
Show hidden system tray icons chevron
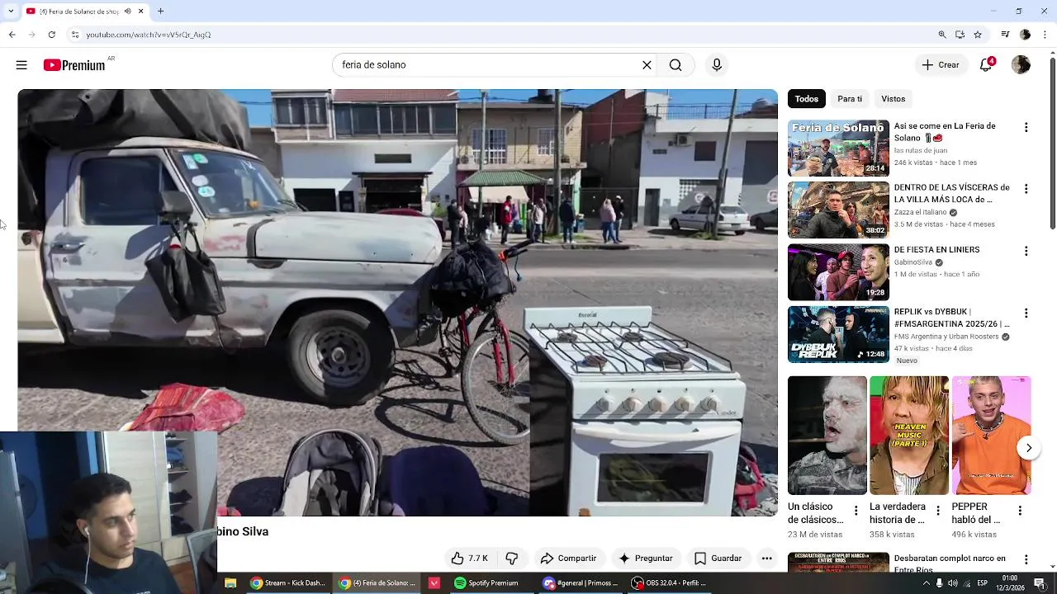926,583
